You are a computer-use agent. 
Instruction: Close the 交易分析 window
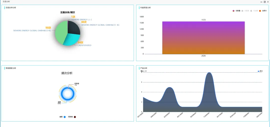(268, 2)
